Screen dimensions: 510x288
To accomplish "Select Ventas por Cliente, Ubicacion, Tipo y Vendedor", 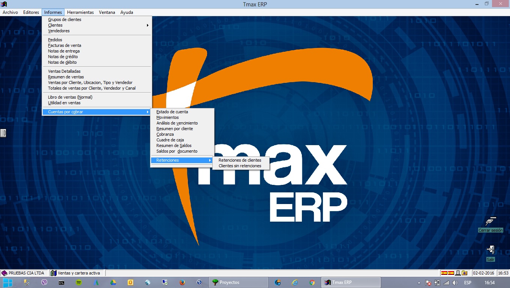I will (x=97, y=82).
